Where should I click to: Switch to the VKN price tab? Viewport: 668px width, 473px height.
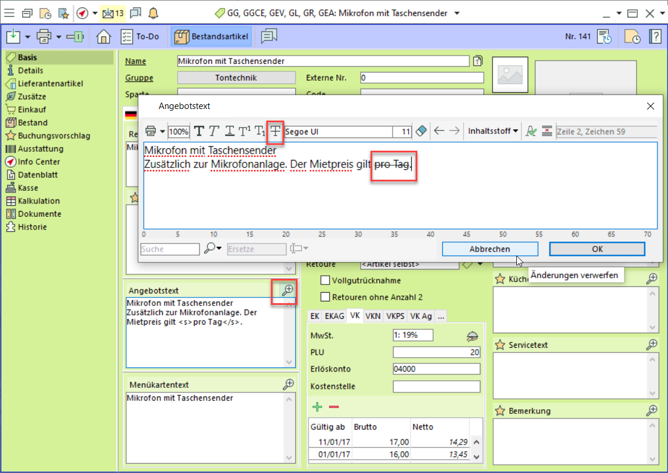pos(373,316)
